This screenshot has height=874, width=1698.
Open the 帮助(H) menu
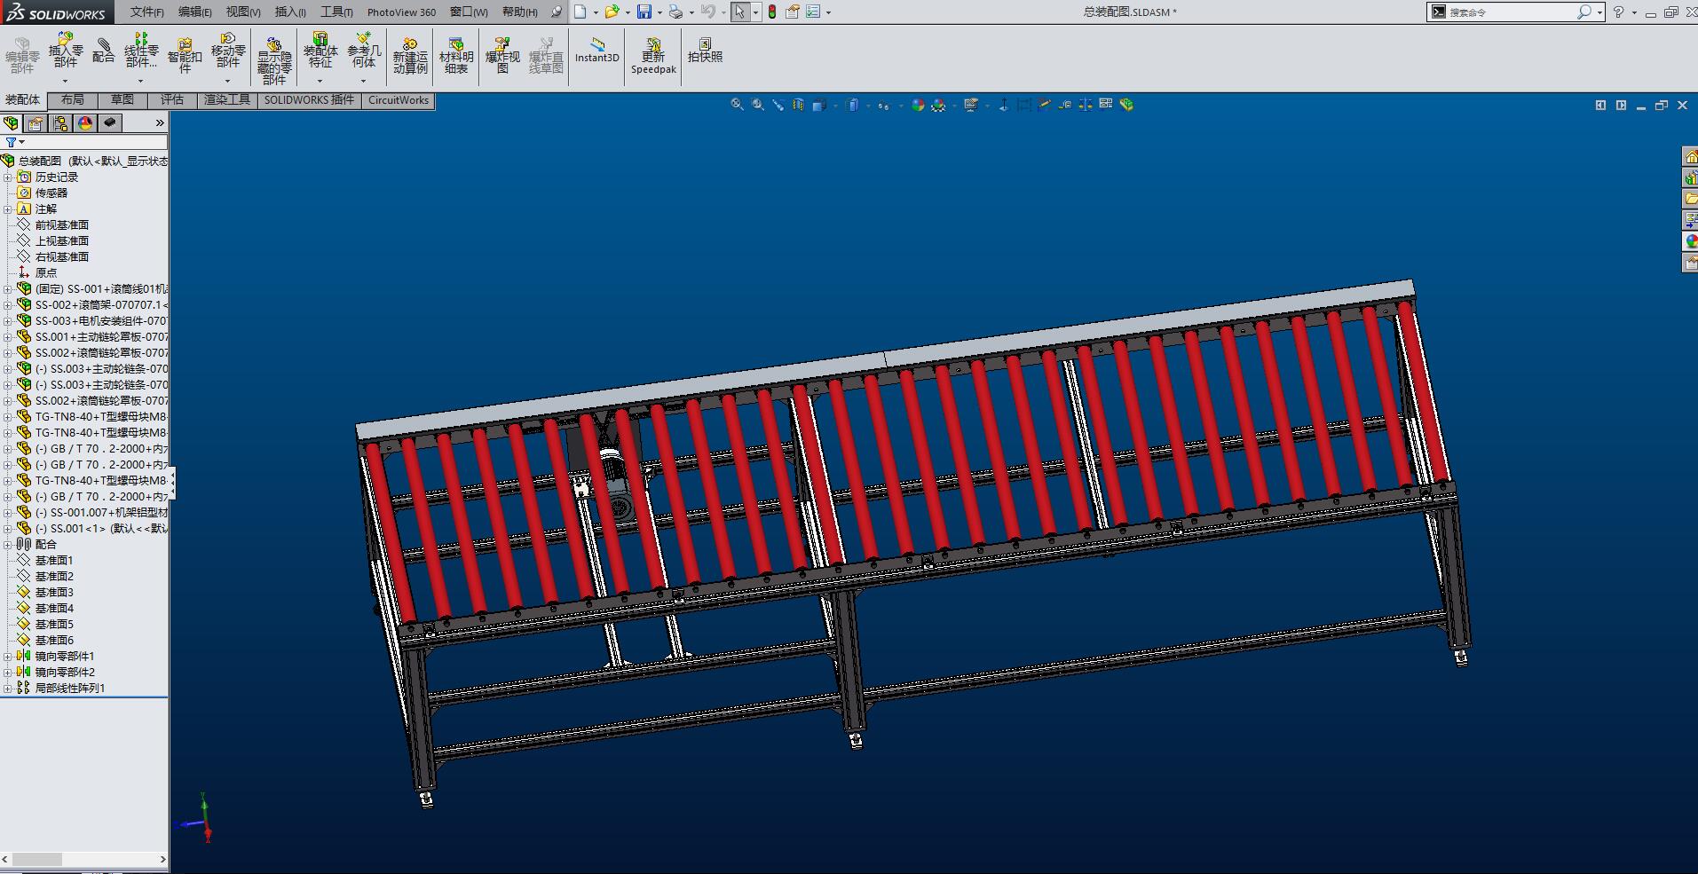point(520,12)
